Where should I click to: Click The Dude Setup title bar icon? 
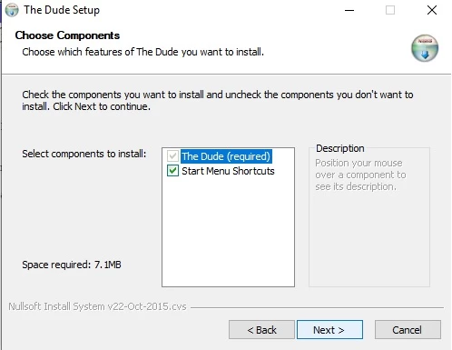[x=12, y=10]
